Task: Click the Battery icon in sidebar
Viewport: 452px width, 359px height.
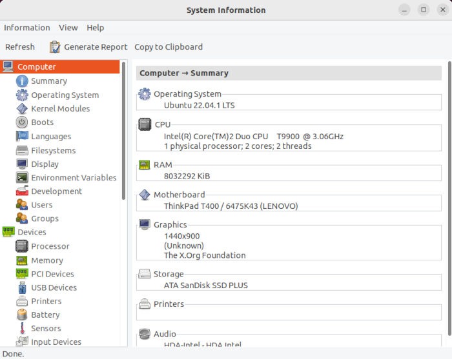Action: point(22,315)
